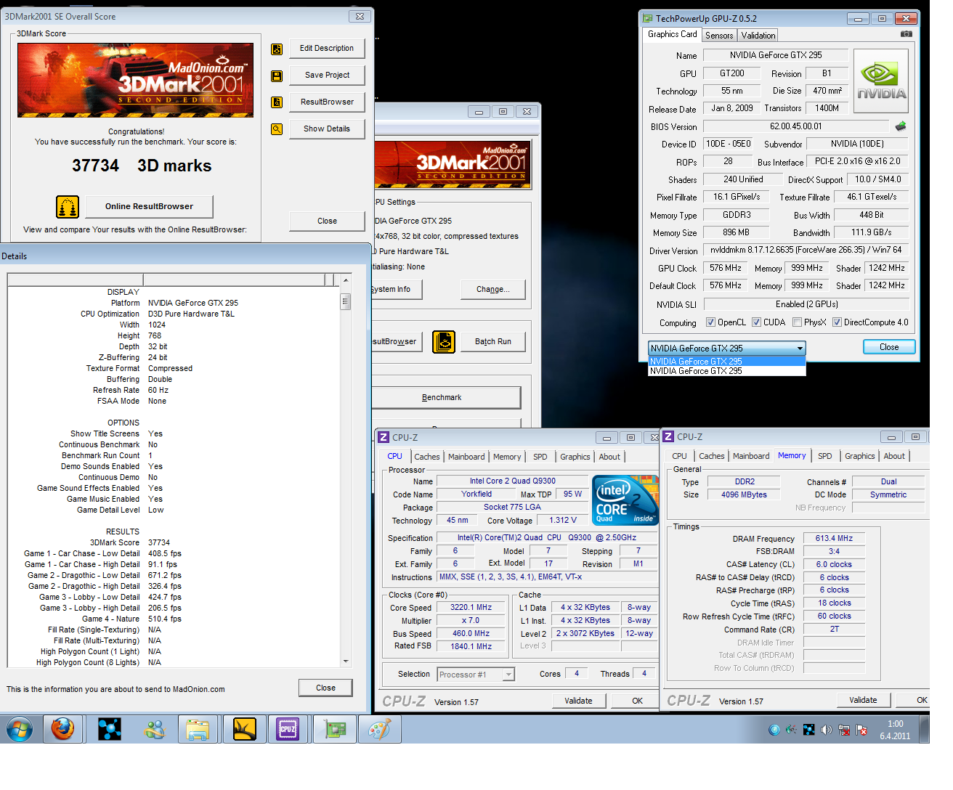Click OK in CPU-Z processor window

point(637,701)
